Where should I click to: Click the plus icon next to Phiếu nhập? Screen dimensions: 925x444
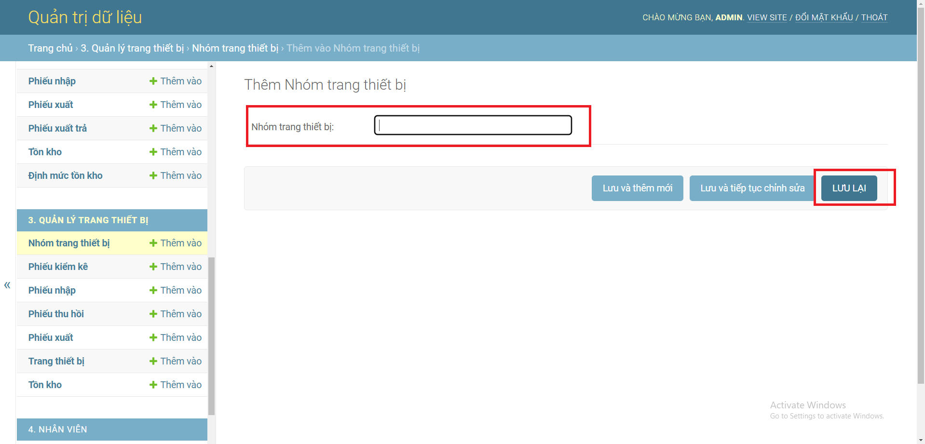[x=153, y=81]
